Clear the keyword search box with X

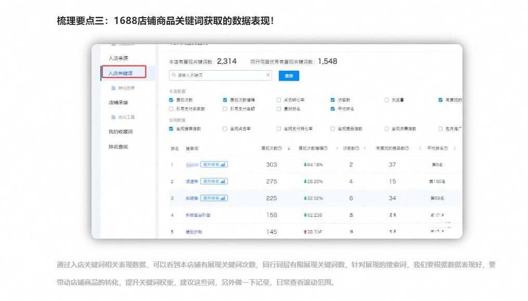tap(268, 75)
